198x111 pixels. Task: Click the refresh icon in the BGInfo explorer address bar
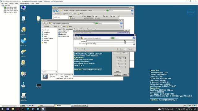[97, 23]
